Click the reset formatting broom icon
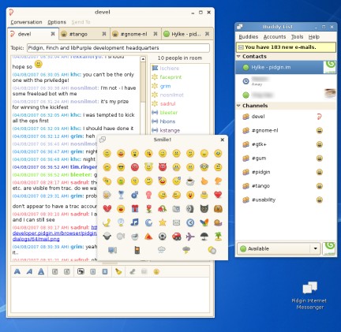This screenshot has width=341, height=332. point(118,271)
